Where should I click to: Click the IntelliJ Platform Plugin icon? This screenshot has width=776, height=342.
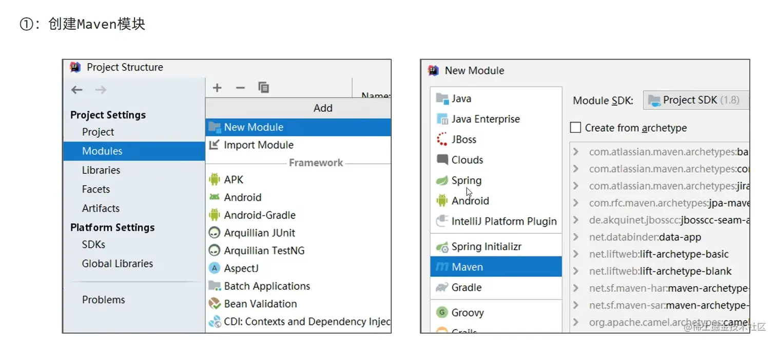[x=442, y=221]
